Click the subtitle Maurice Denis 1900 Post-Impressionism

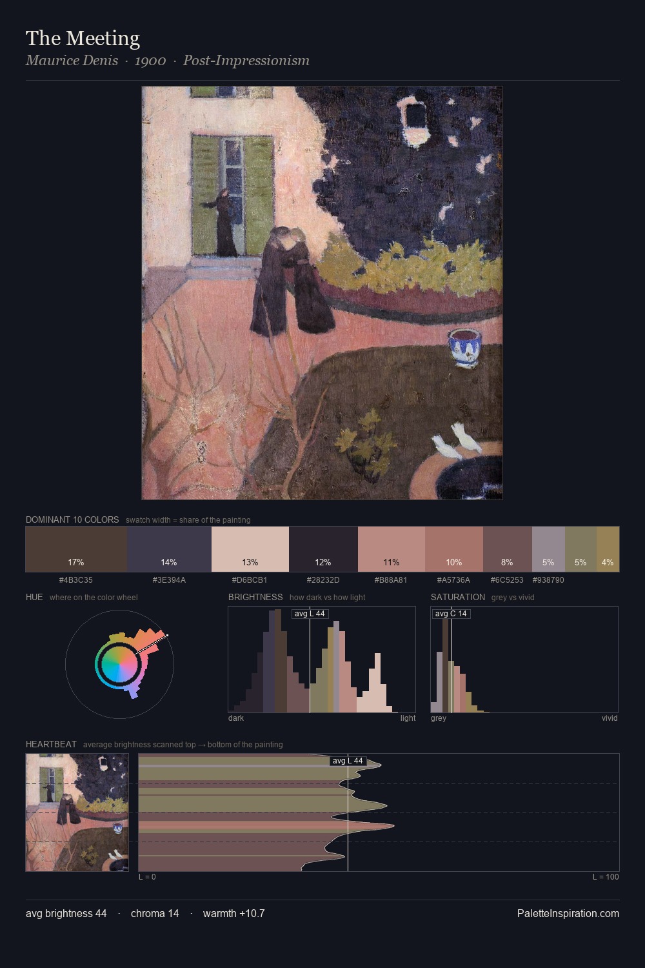click(168, 60)
